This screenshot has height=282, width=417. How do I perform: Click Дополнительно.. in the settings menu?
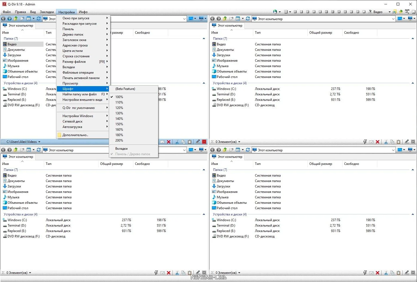(75, 135)
